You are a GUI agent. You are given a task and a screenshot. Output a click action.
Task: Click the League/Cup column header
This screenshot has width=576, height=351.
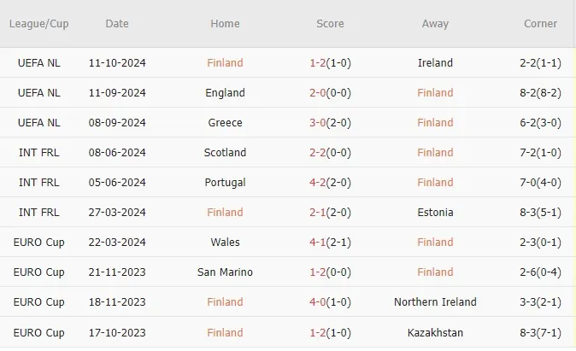pos(38,24)
